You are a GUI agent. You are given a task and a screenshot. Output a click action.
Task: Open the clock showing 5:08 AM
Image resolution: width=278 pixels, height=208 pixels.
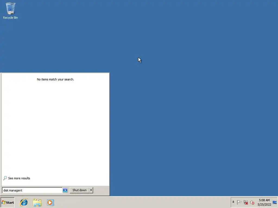[x=264, y=202]
